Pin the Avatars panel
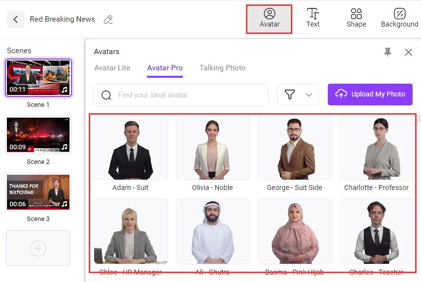 coord(388,52)
